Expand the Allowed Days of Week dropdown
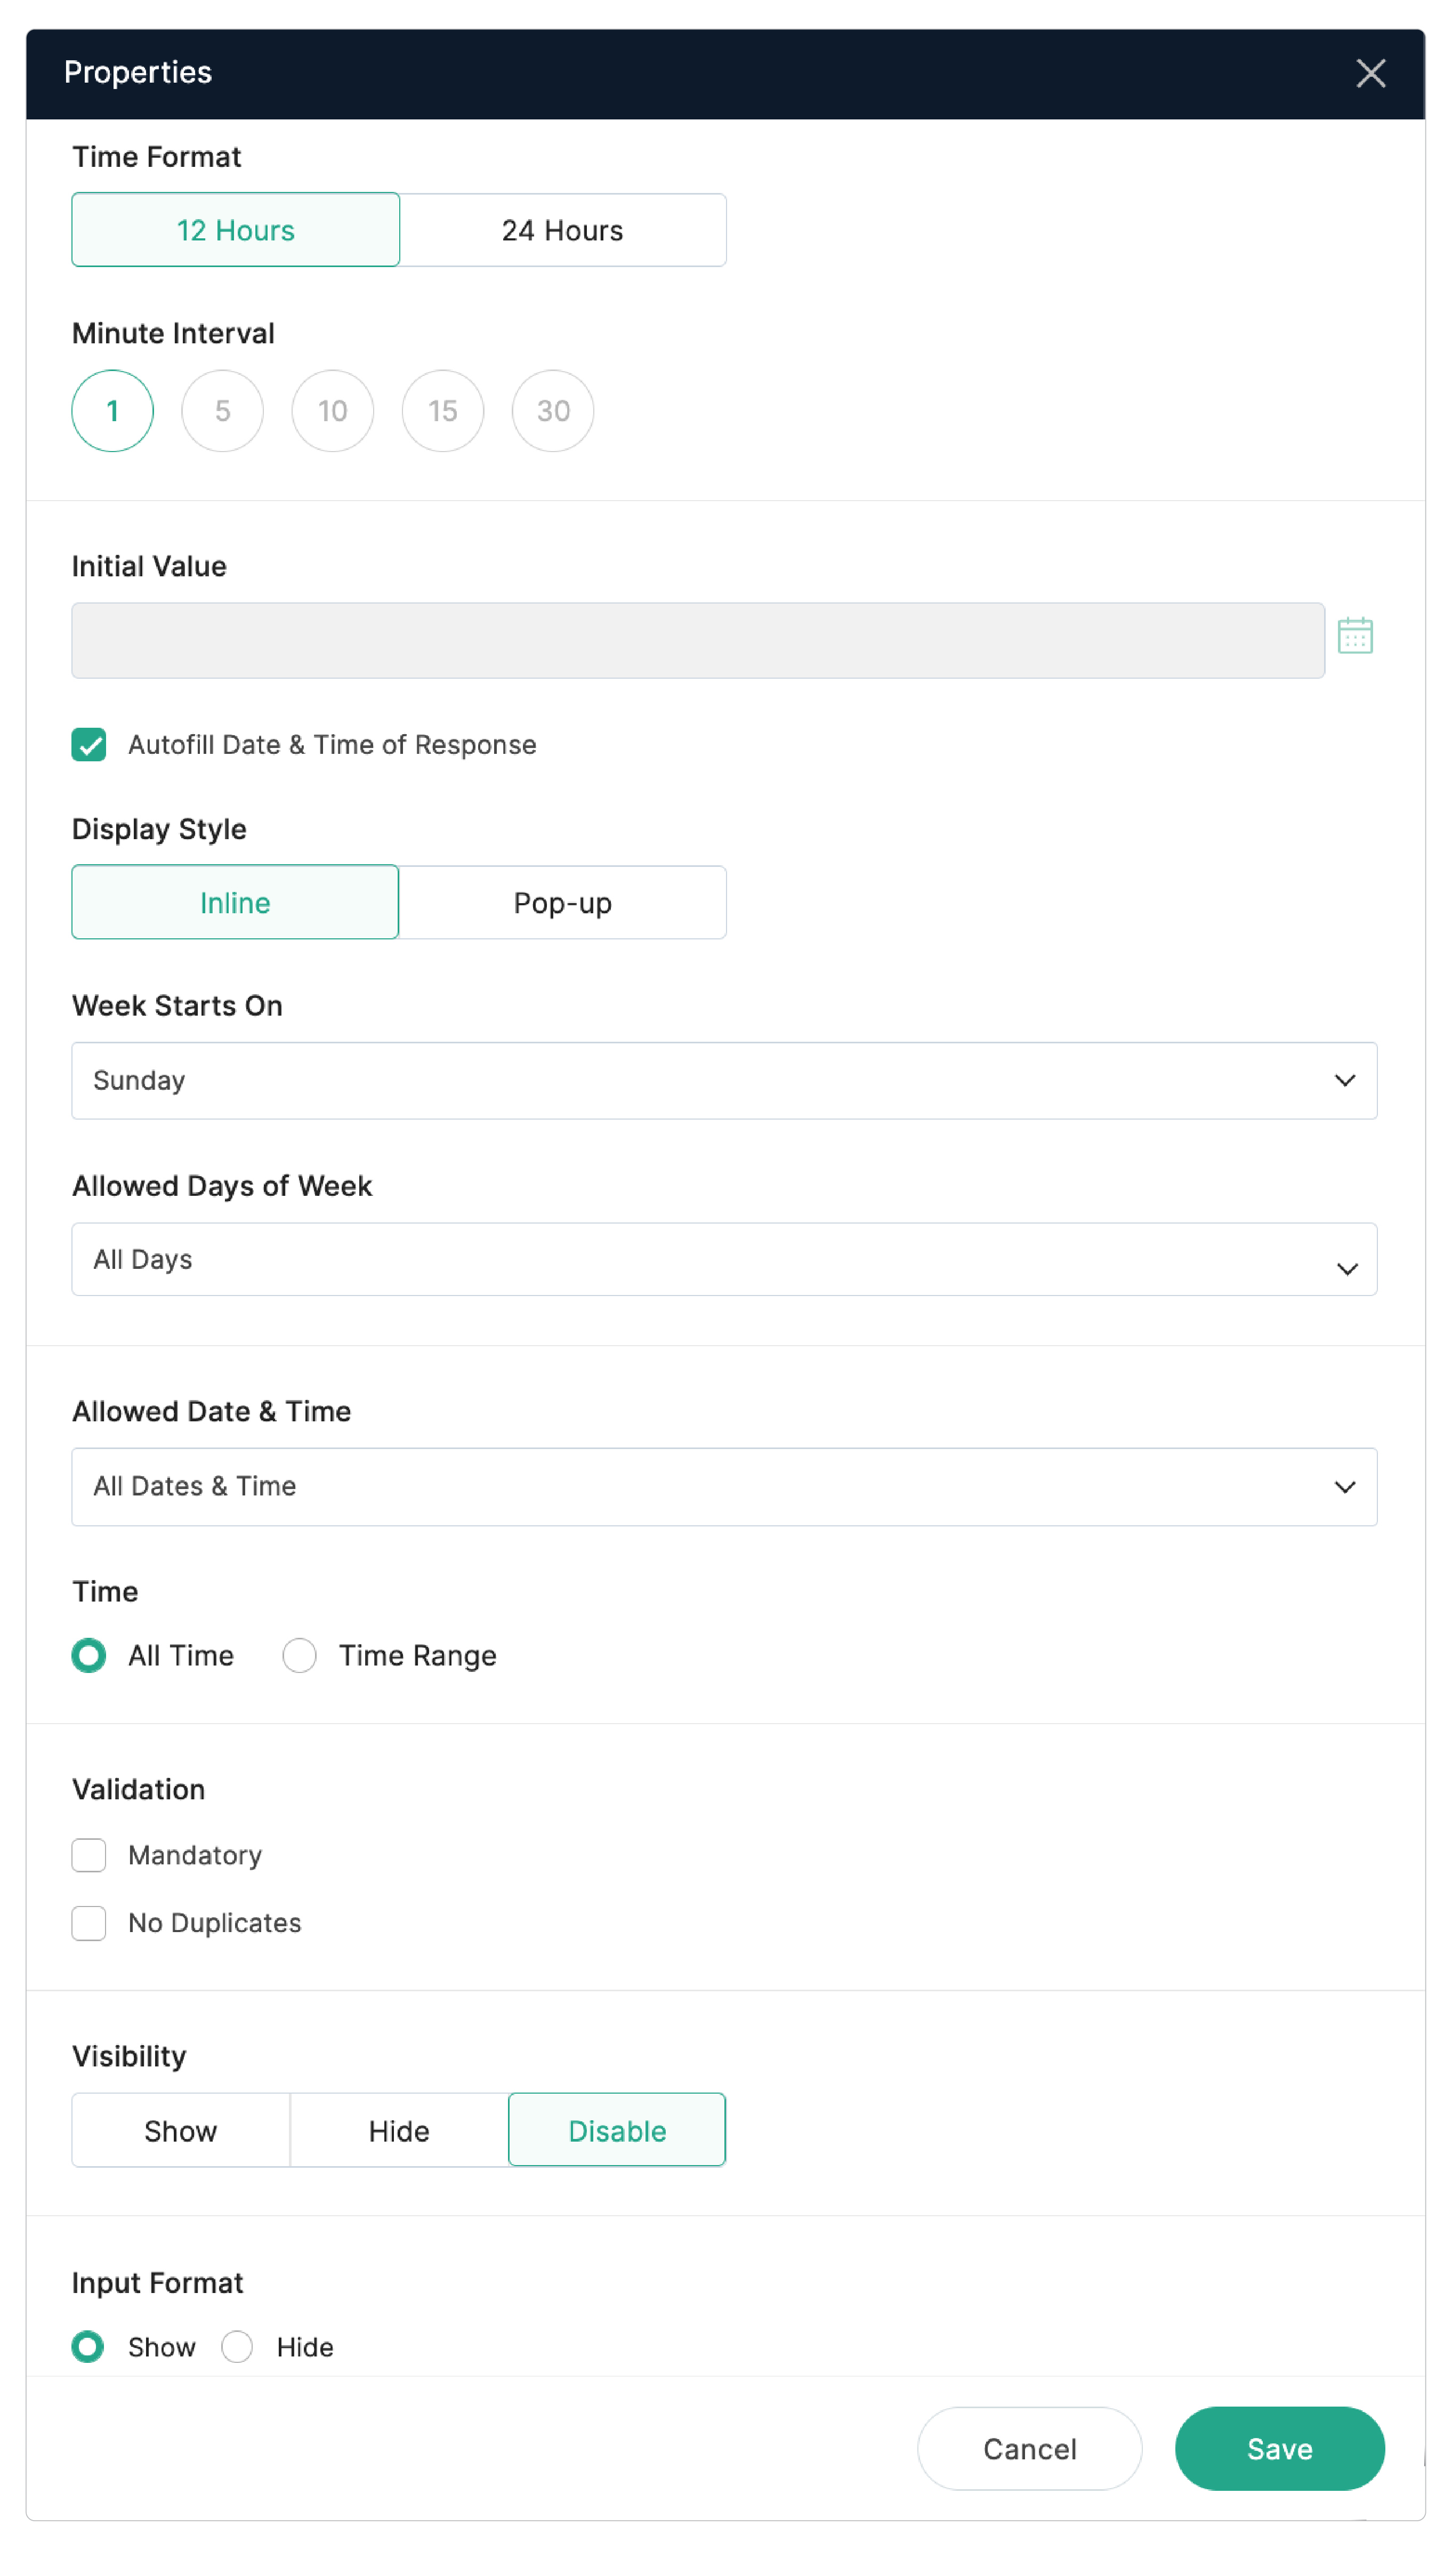 coord(723,1259)
